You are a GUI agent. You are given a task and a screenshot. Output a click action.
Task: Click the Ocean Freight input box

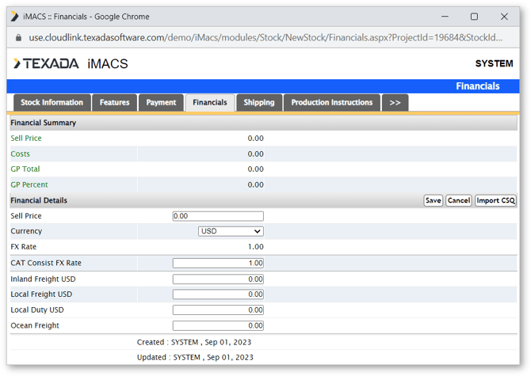click(x=218, y=325)
